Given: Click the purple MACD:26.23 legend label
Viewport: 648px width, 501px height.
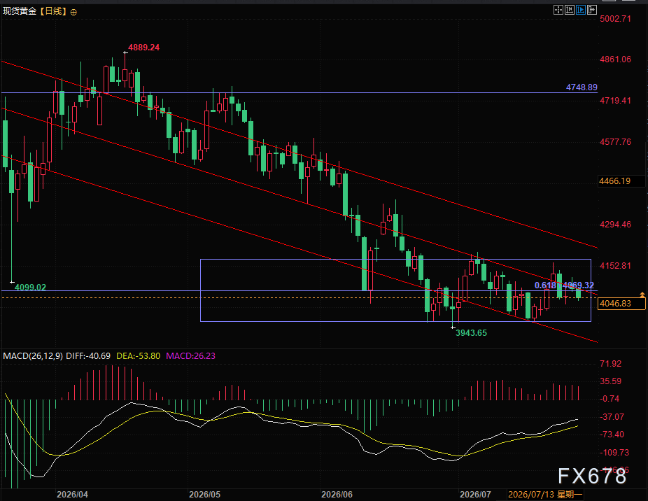Looking at the screenshot, I should pos(190,356).
